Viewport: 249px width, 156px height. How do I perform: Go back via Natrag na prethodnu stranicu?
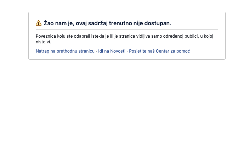click(65, 51)
